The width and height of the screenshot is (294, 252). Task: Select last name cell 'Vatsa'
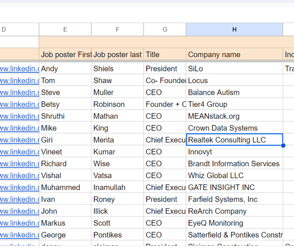click(x=117, y=176)
